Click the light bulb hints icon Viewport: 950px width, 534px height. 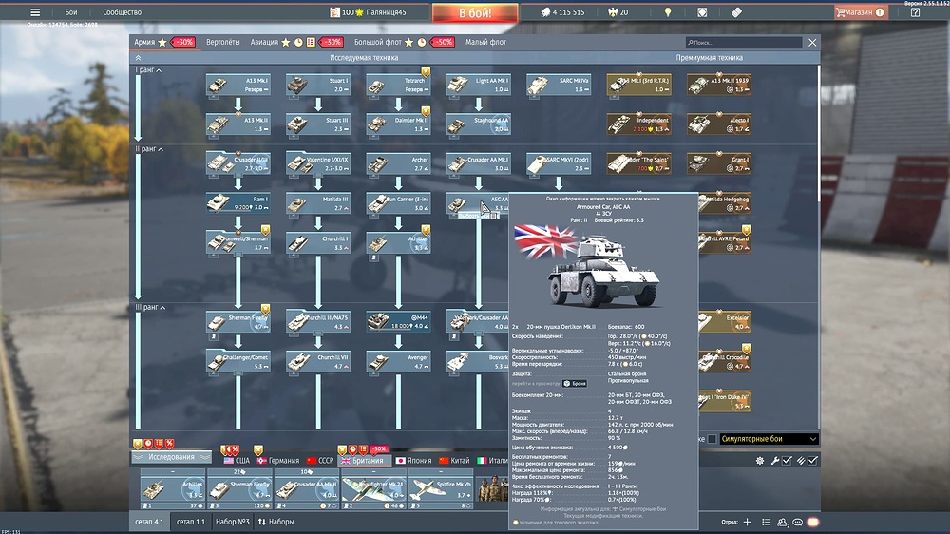pyautogui.click(x=668, y=12)
